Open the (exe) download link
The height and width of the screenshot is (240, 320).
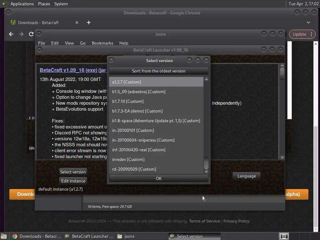[x=91, y=70]
